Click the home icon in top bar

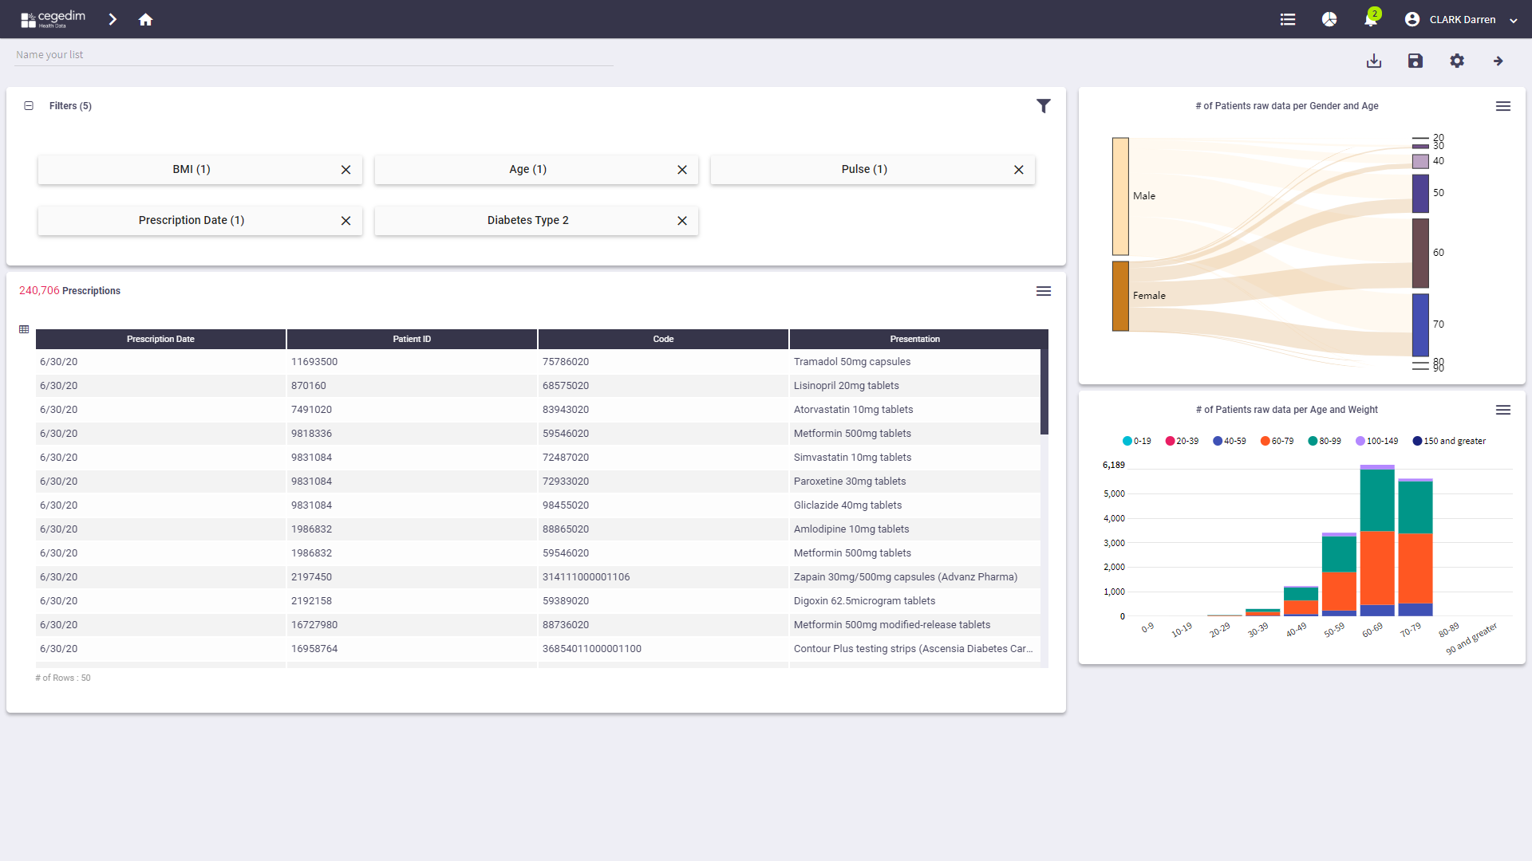pyautogui.click(x=145, y=19)
